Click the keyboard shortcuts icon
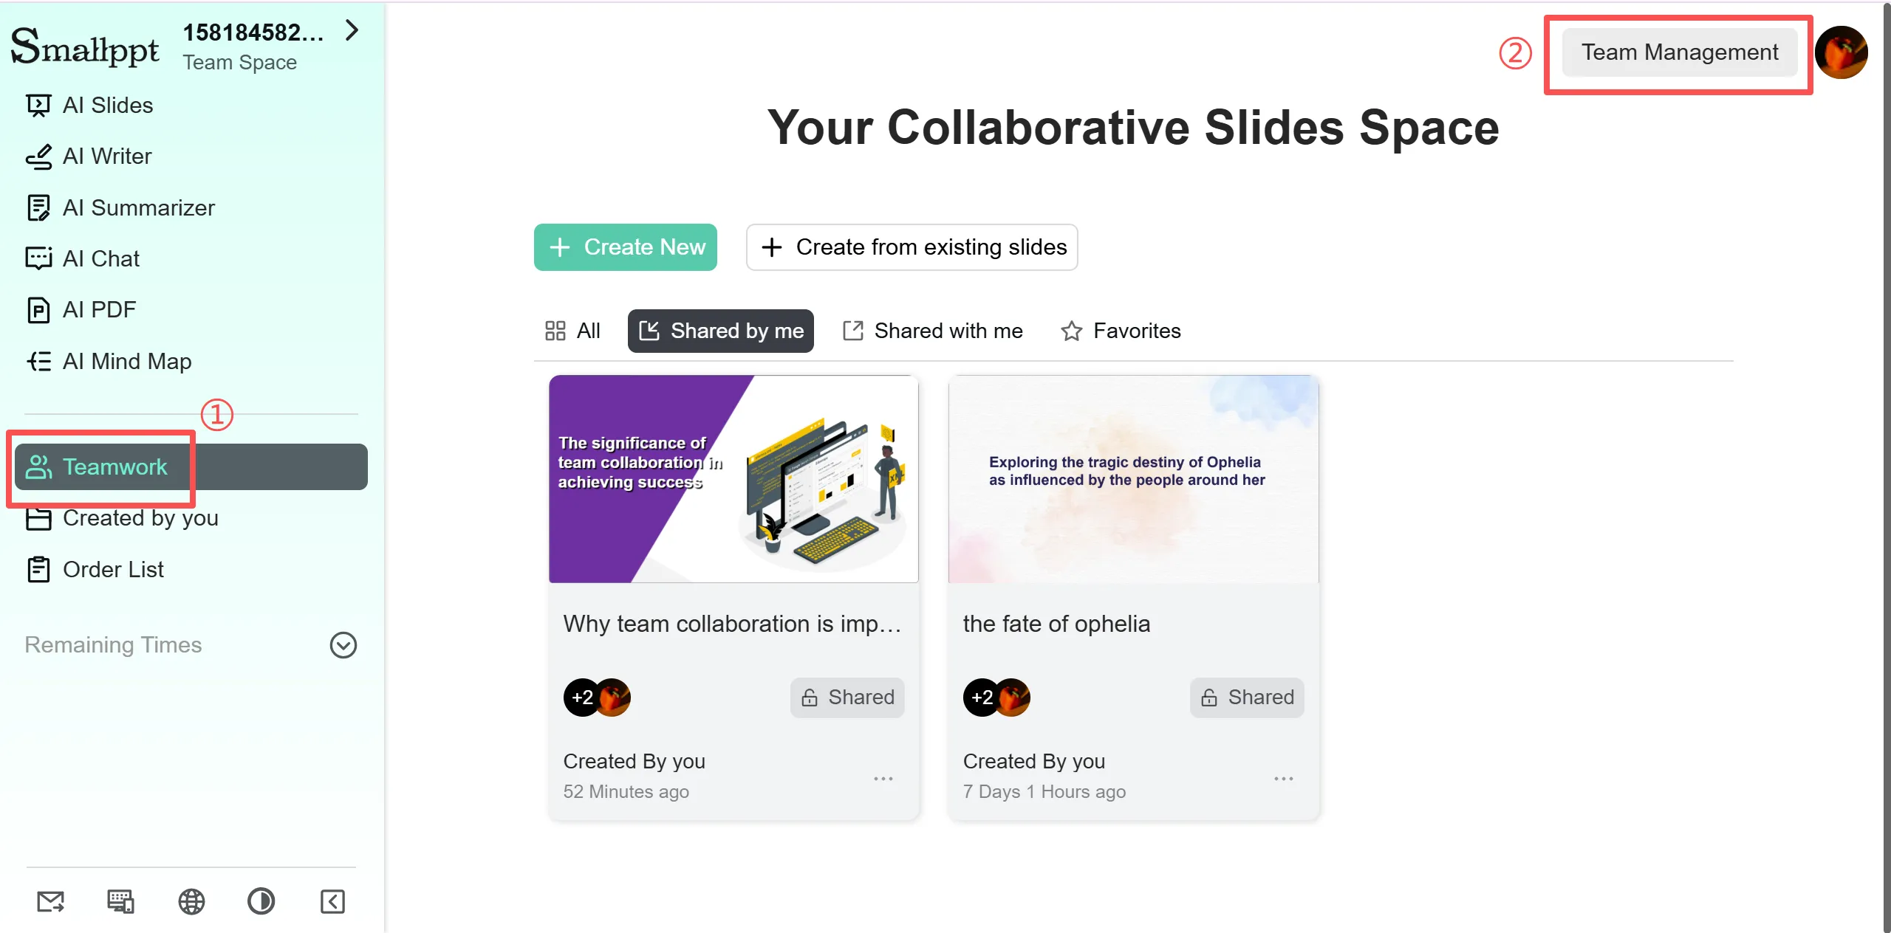This screenshot has width=1891, height=933. [120, 901]
